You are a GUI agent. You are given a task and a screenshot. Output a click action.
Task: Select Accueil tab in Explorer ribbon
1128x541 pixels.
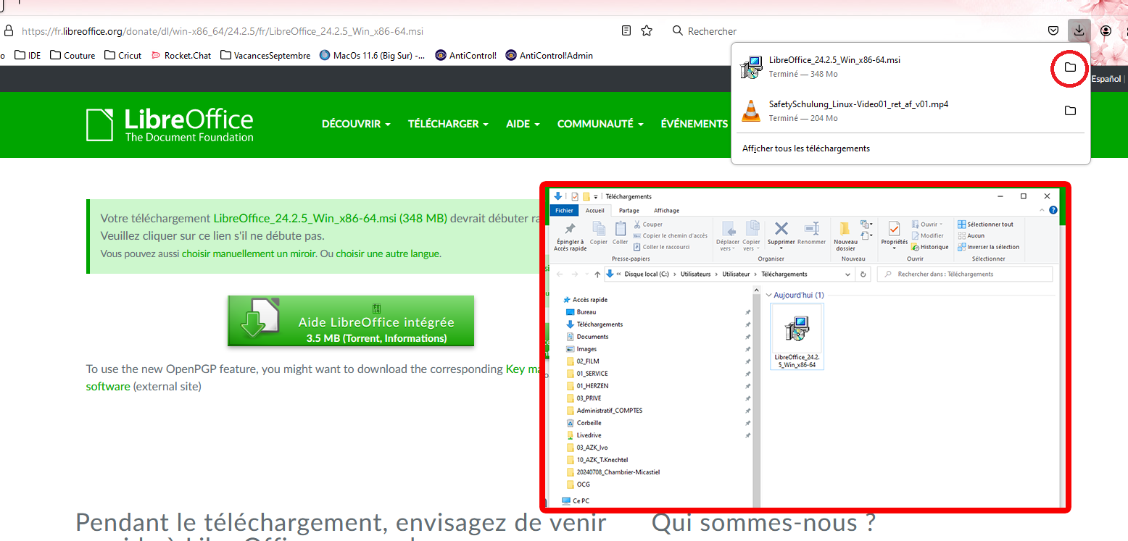[x=595, y=211]
